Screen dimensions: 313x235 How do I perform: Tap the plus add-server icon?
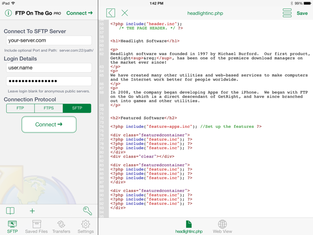(32, 211)
